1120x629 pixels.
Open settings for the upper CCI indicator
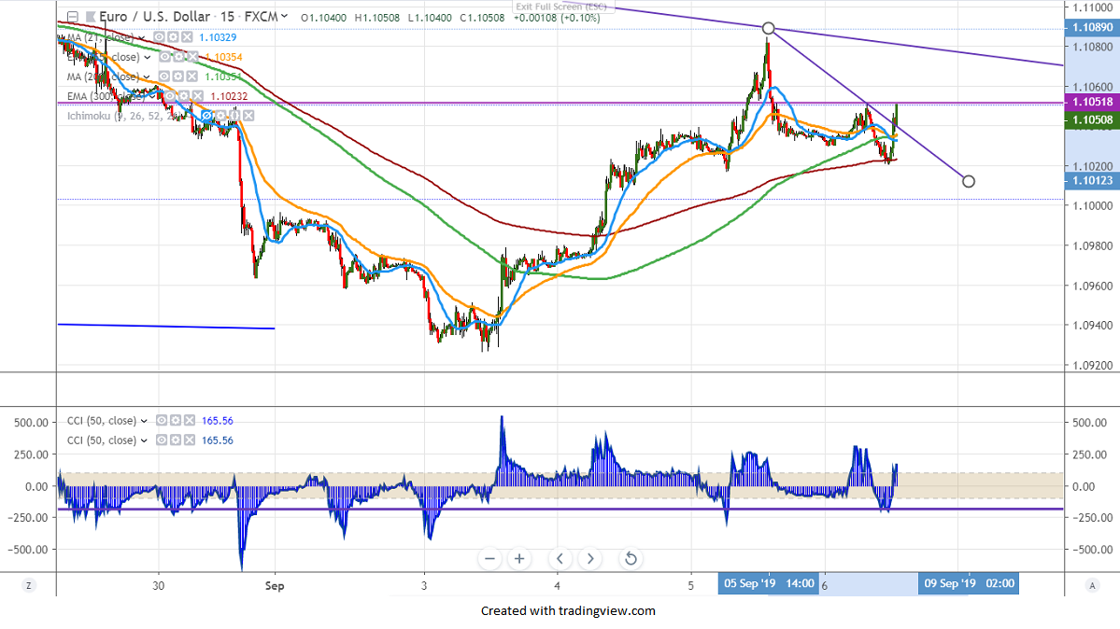point(175,421)
